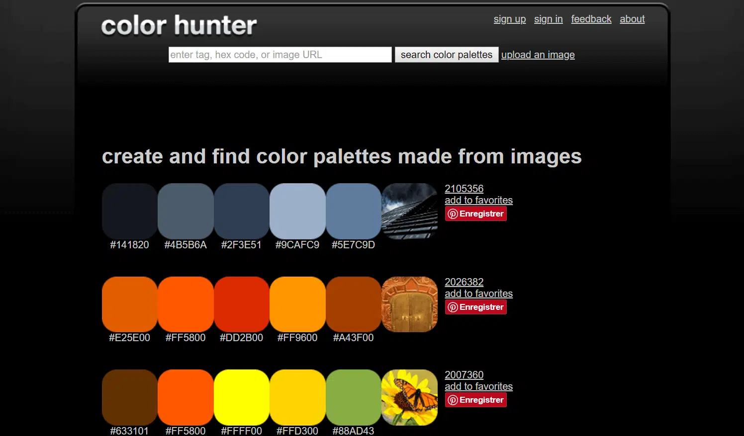This screenshot has height=436, width=744.
Task: Choose the #633101 brown swatch
Action: point(130,397)
